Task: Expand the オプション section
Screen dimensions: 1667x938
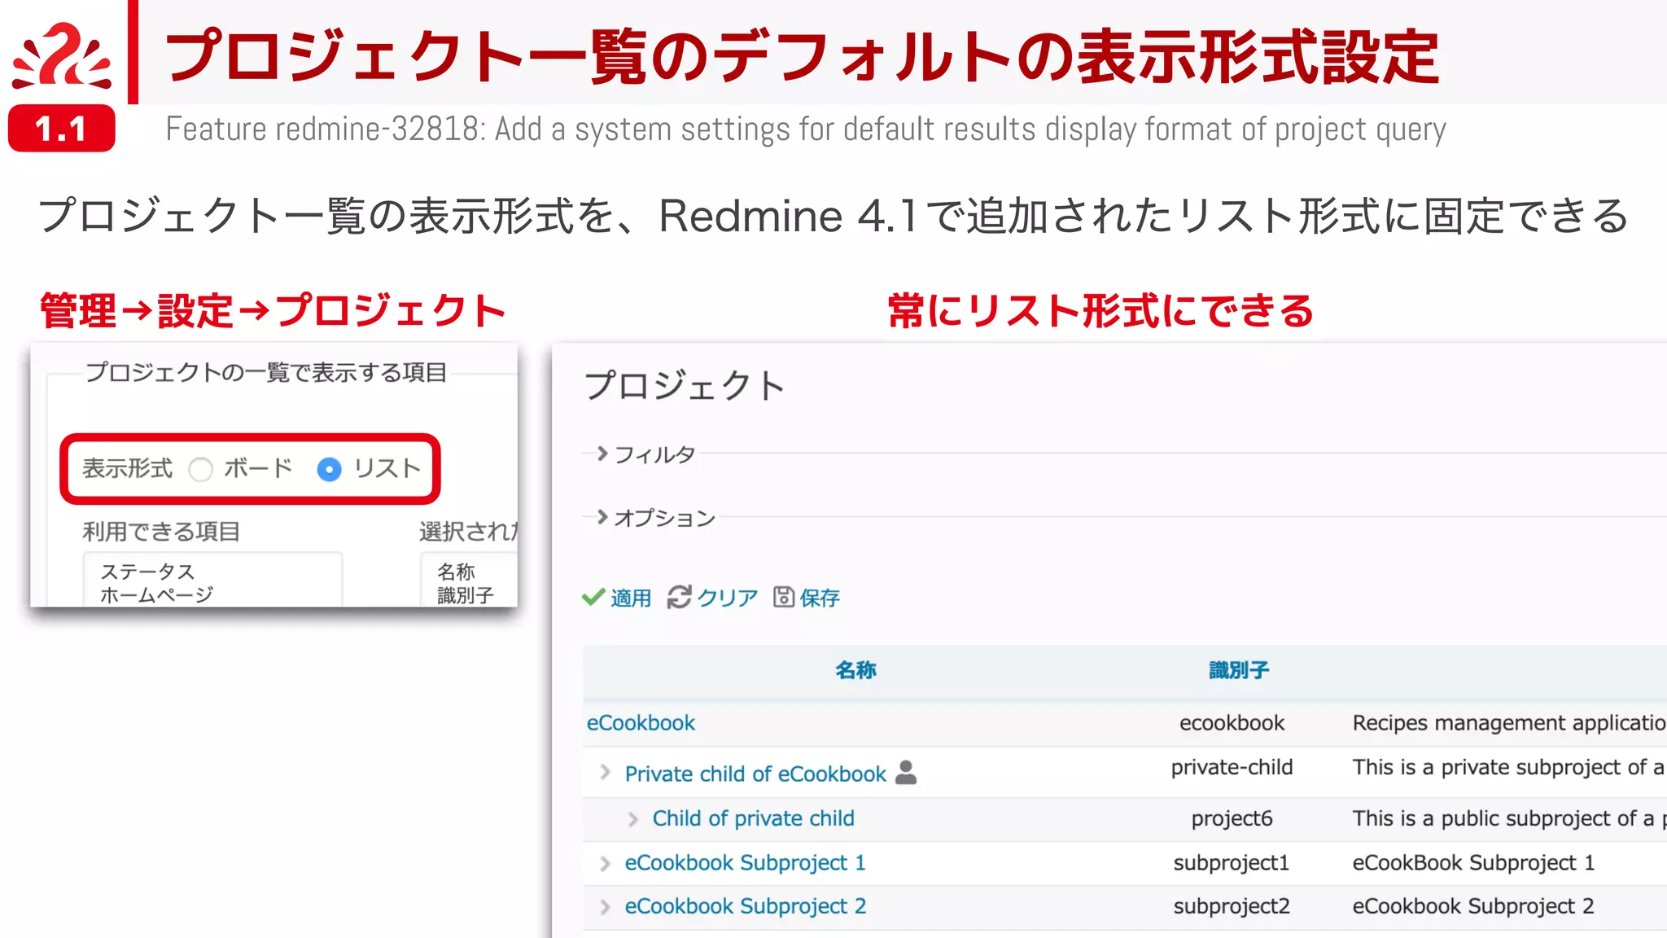Action: pos(655,518)
